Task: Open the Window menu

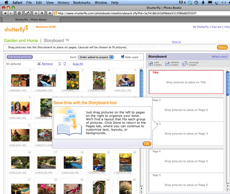Action: (x=101, y=2)
